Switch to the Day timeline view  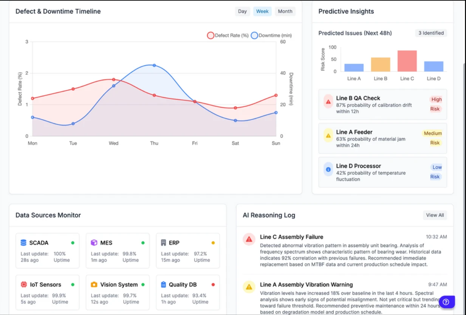242,11
